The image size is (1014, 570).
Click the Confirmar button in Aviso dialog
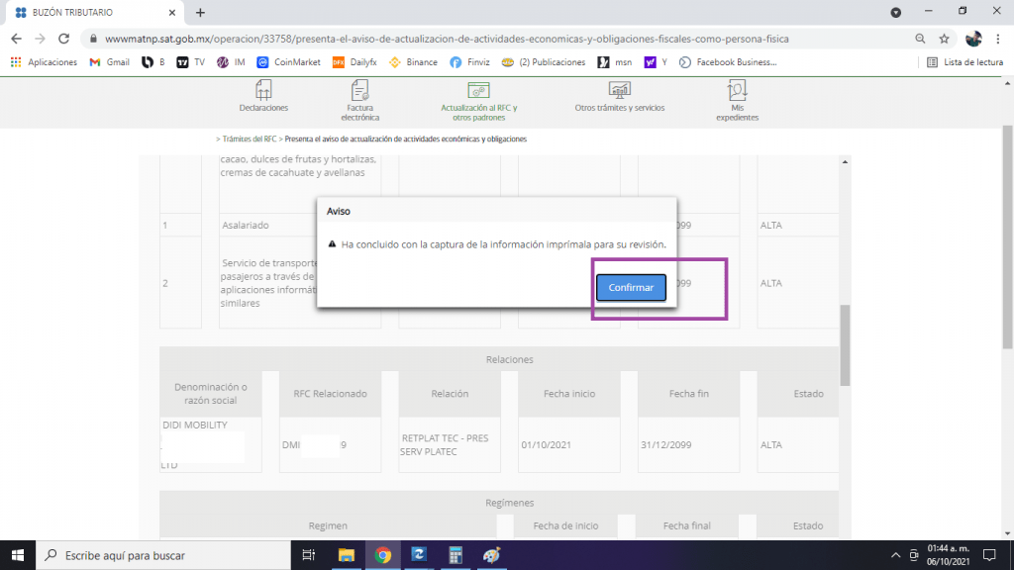tap(631, 288)
